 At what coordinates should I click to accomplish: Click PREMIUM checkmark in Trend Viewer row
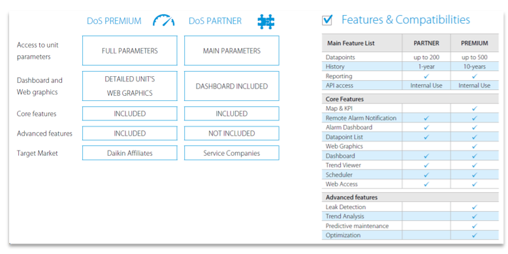tap(474, 165)
